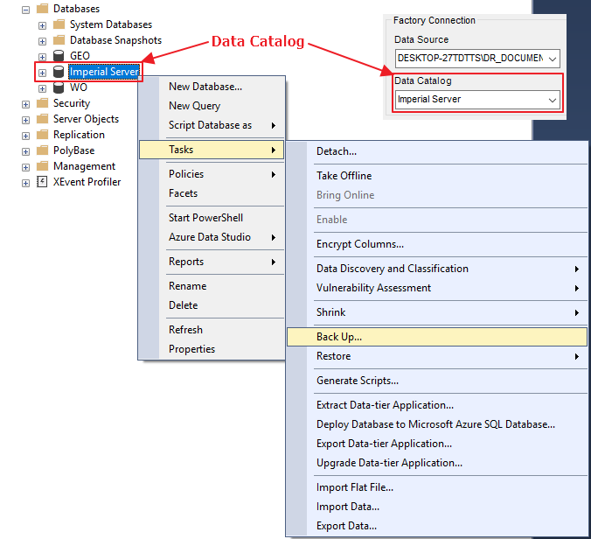Open the Restore submenu
The height and width of the screenshot is (539, 591).
tap(437, 356)
